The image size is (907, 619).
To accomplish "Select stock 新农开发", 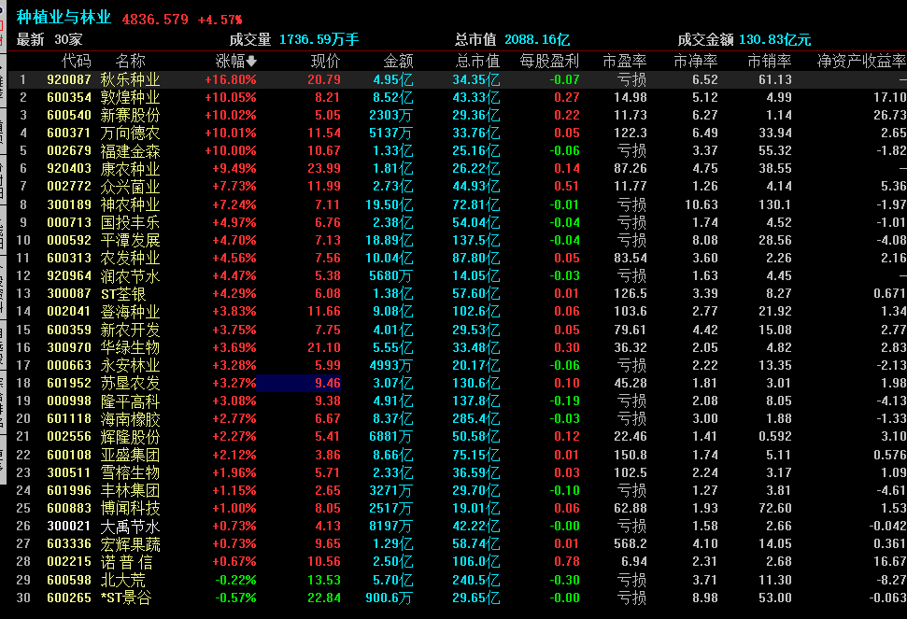I will [x=130, y=330].
